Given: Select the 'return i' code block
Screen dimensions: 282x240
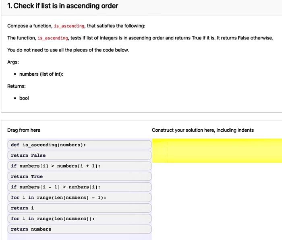Looking at the screenshot, I should [79, 208].
